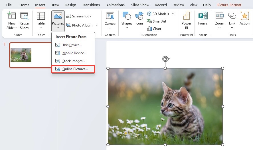The height and width of the screenshot is (150, 253).
Task: Insert 3D Models
Action: (158, 14)
